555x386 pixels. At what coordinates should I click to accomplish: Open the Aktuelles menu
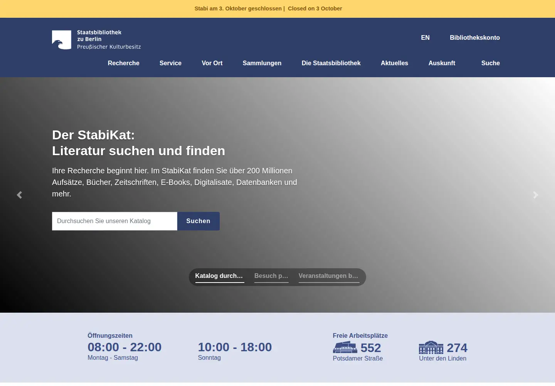click(394, 63)
